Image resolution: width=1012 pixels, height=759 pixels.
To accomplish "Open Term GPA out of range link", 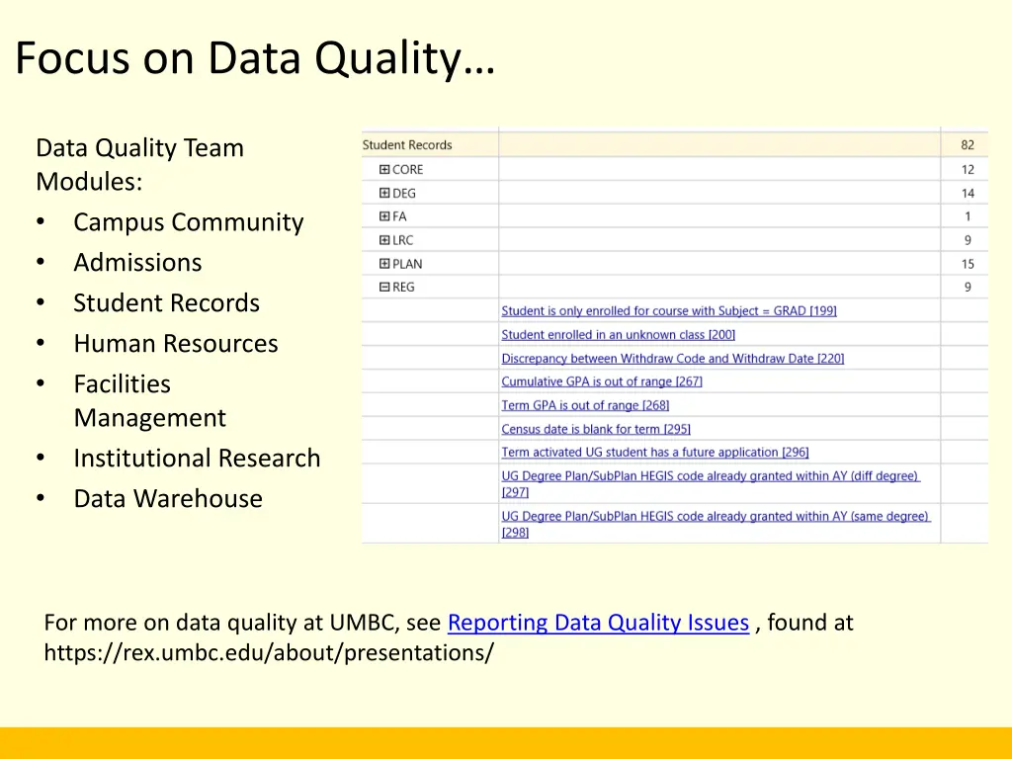I will pos(585,405).
